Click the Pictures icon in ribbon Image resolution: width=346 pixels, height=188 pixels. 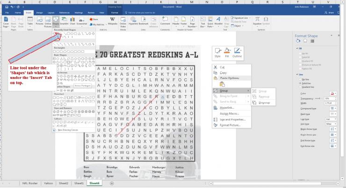tap(39, 21)
